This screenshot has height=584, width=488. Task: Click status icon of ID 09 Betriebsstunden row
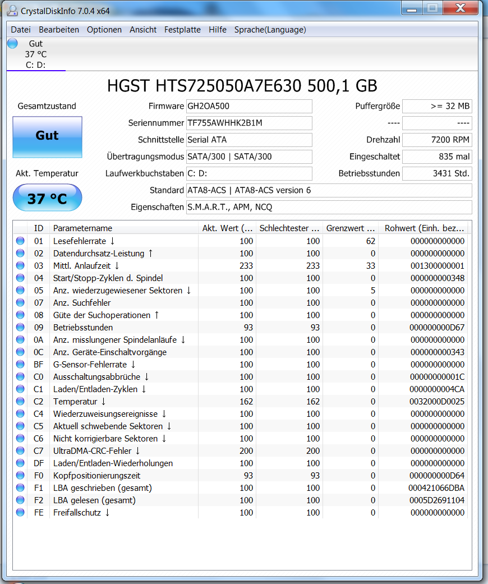pos(20,328)
